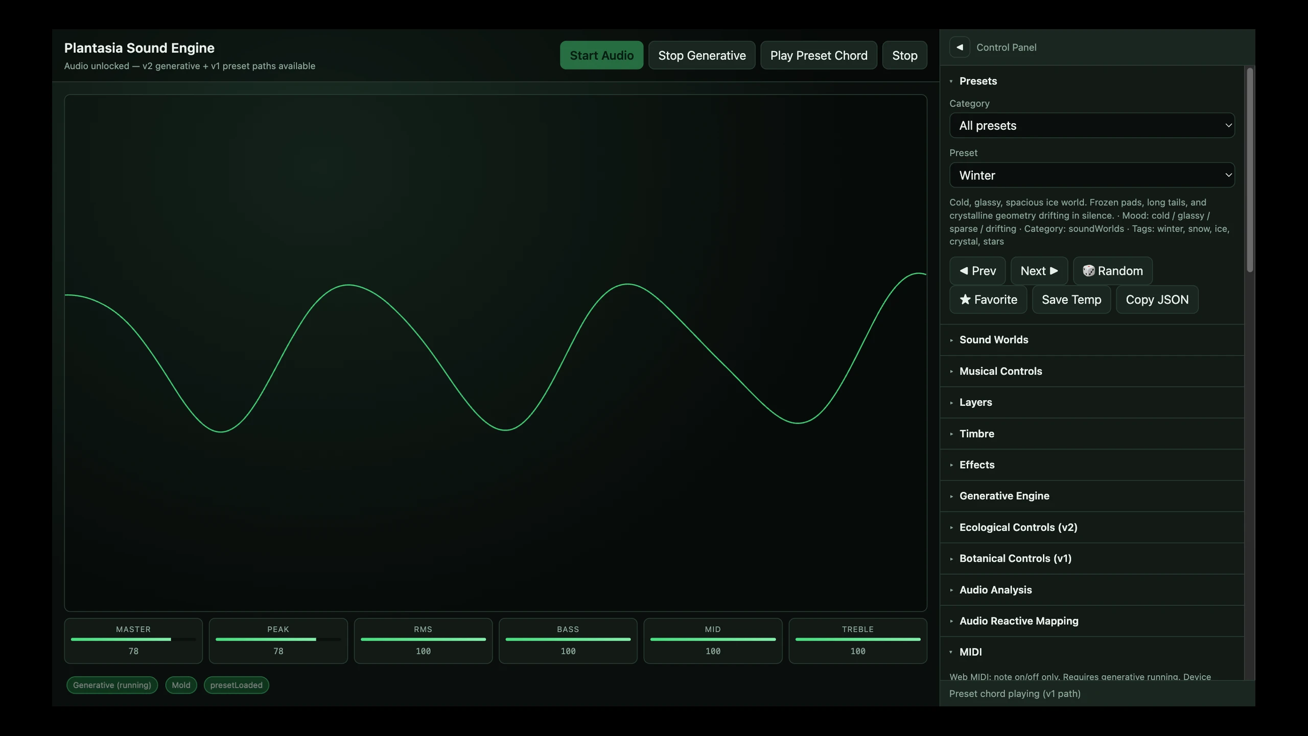
Task: Click the TREBLE meter card
Action: pyautogui.click(x=858, y=641)
